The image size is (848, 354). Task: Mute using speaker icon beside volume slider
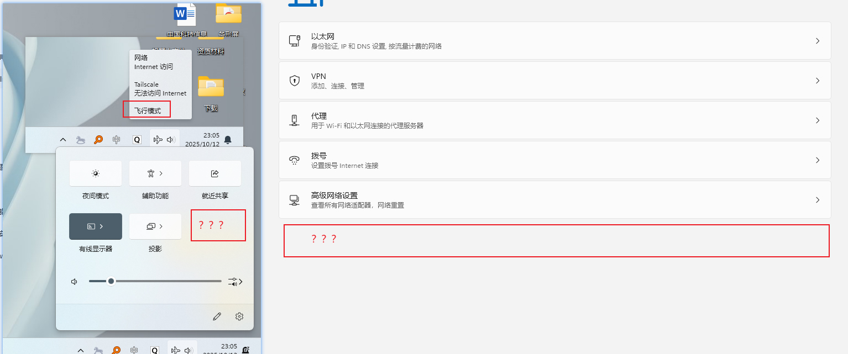click(74, 282)
